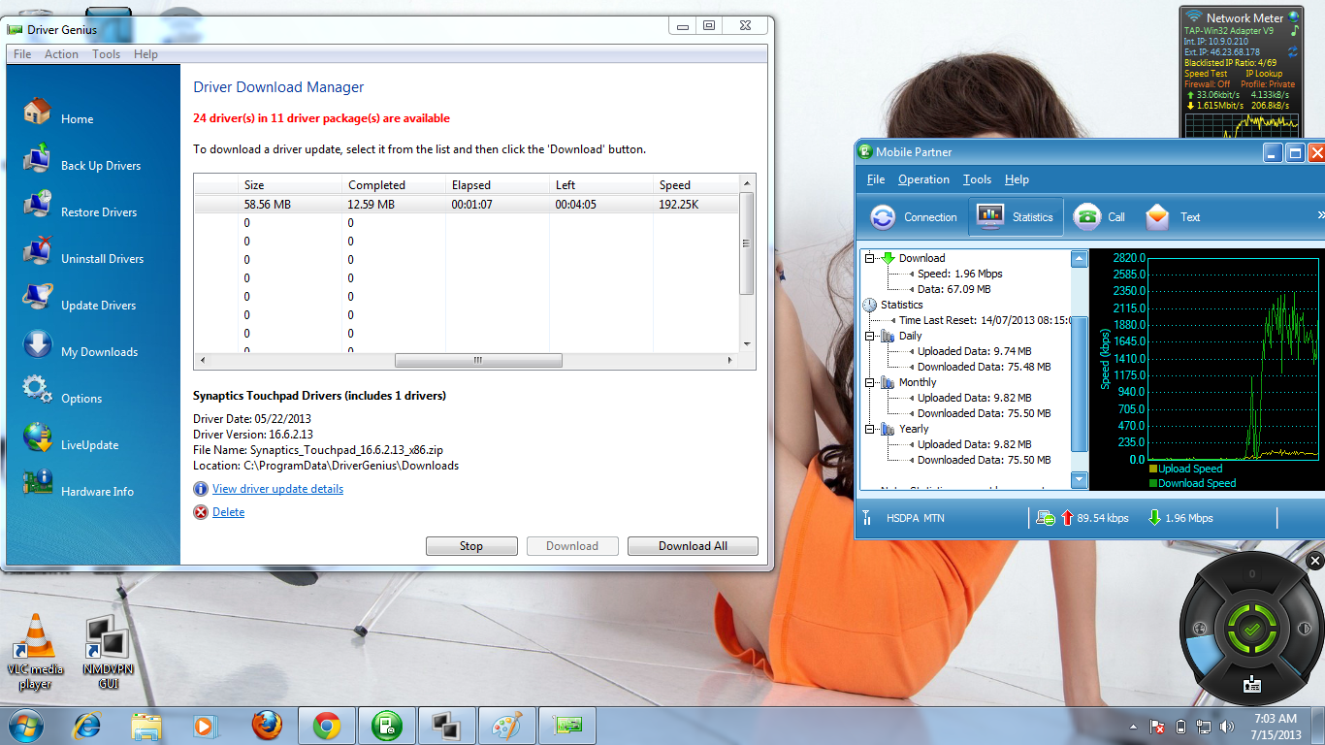1325x745 pixels.
Task: Open the Action menu in Driver Genius
Action: (61, 54)
